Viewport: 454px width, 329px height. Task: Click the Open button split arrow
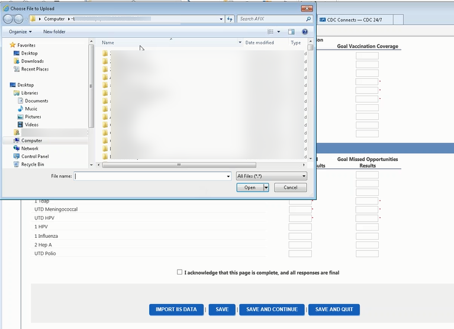pos(266,188)
